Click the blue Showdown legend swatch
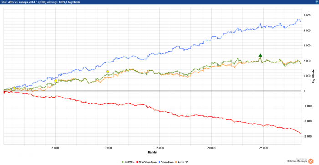This screenshot has height=165, width=319. [x=160, y=162]
